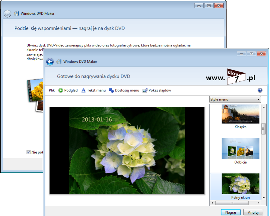The image size is (270, 216).
Task: Maximize the background Windows DVD Maker window
Action: [x=209, y=6]
